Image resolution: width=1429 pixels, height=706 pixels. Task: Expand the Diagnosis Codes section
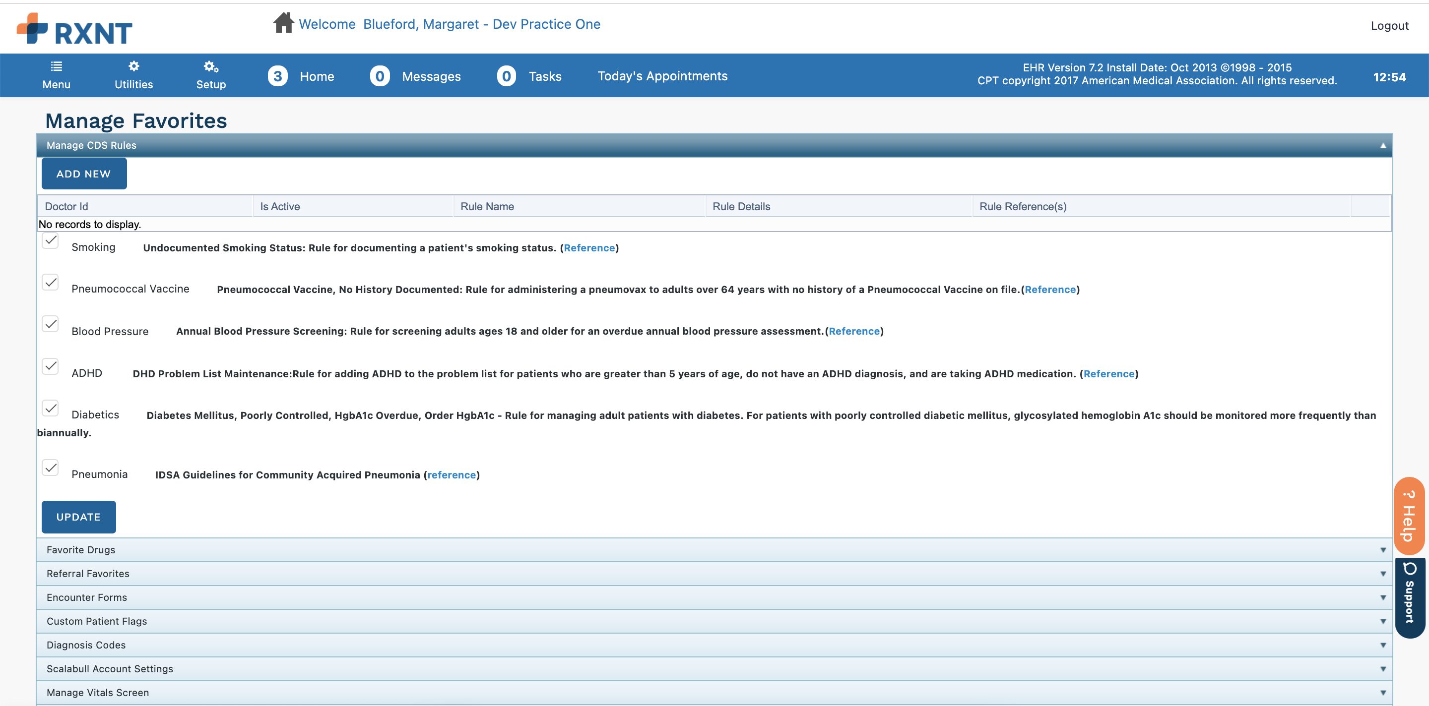(x=714, y=645)
